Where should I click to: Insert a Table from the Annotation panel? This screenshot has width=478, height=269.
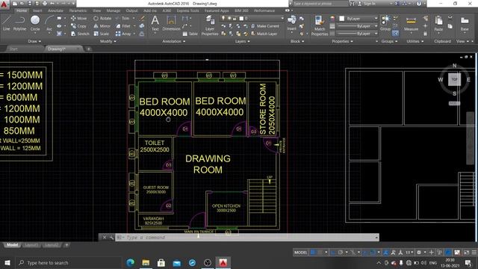190,34
